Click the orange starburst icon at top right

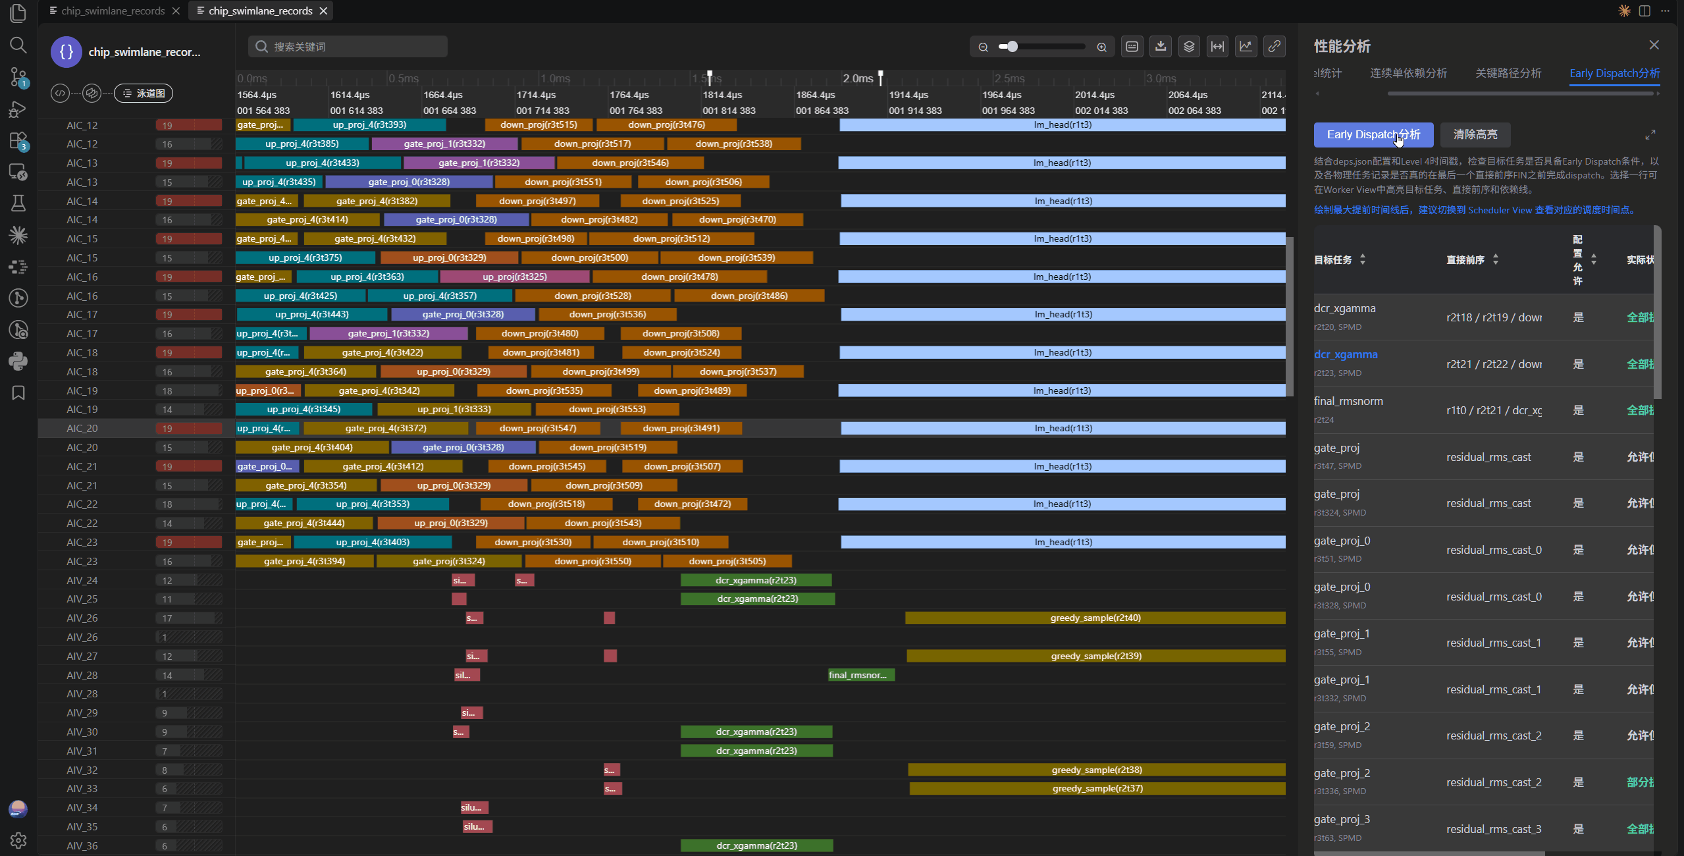pos(1624,11)
